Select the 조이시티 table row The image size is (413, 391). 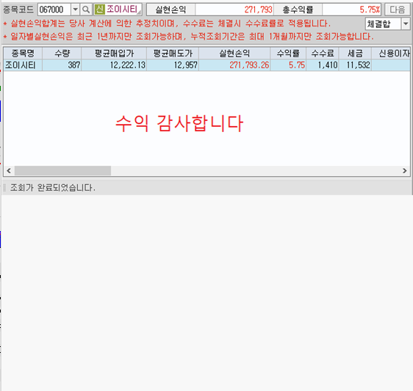coord(206,65)
